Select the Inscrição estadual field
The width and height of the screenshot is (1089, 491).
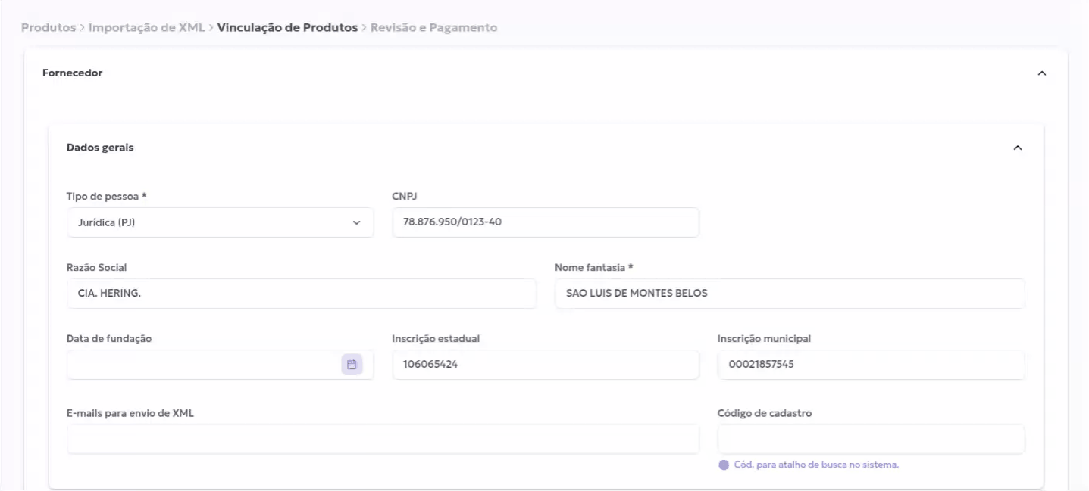tap(545, 365)
